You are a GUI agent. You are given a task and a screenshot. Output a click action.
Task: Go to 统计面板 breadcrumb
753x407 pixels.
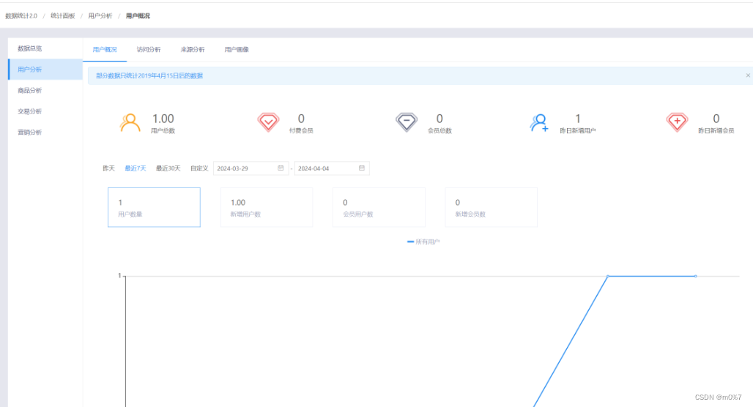pyautogui.click(x=63, y=16)
